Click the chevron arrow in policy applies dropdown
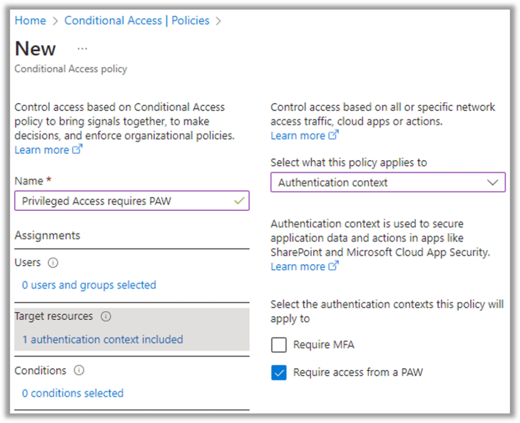Screen dimensions: 520x423 click(x=492, y=182)
